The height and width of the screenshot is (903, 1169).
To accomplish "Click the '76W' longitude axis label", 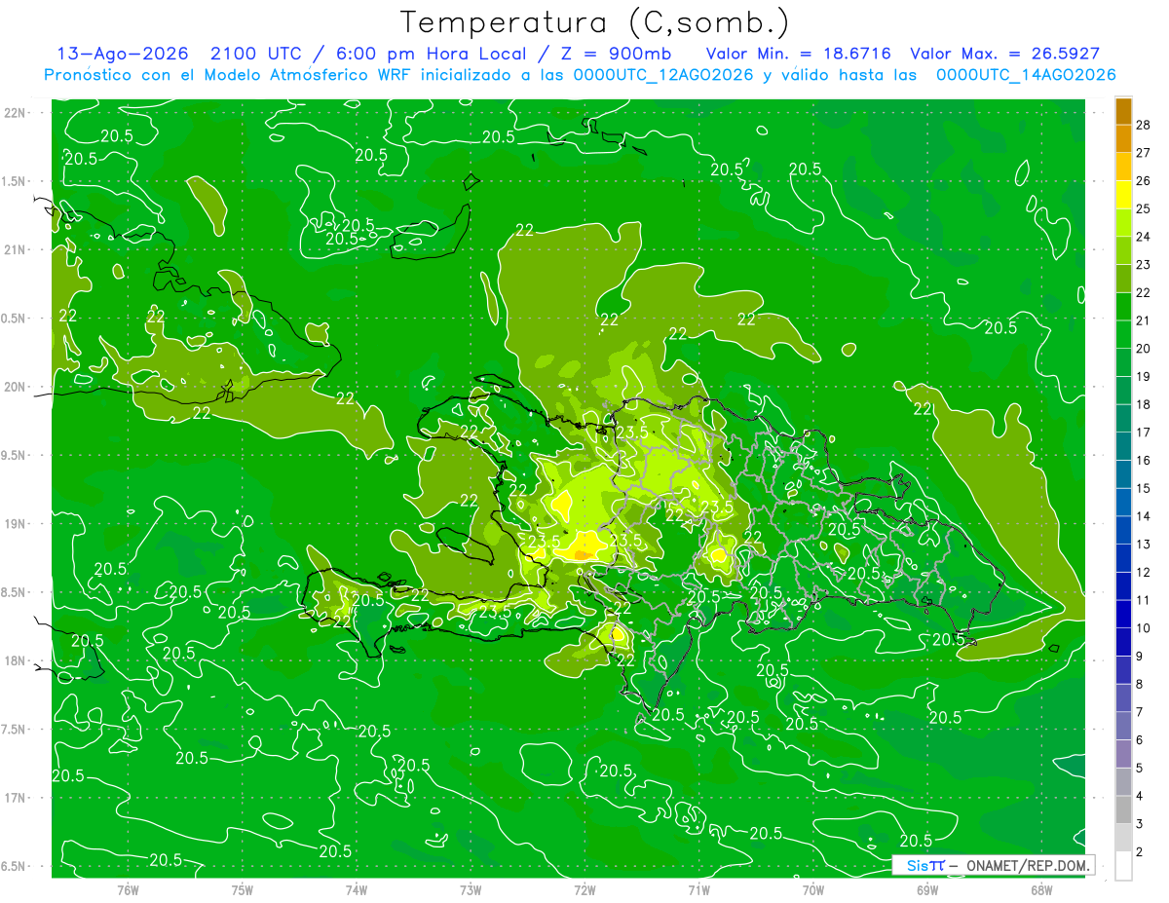I will tap(128, 889).
